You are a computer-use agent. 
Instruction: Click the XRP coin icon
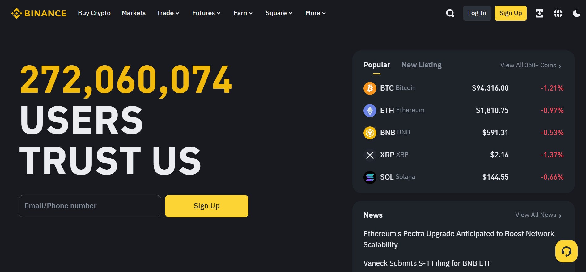[370, 155]
